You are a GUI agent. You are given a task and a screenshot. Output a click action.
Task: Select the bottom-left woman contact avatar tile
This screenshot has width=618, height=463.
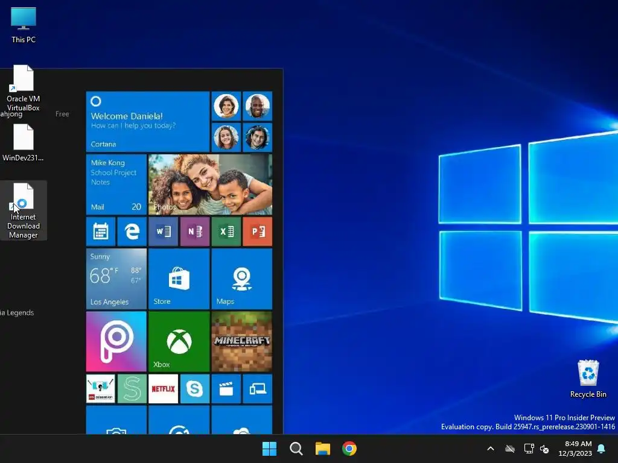[226, 137]
